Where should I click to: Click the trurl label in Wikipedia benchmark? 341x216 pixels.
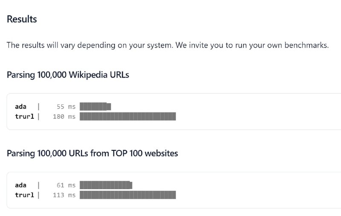click(24, 116)
